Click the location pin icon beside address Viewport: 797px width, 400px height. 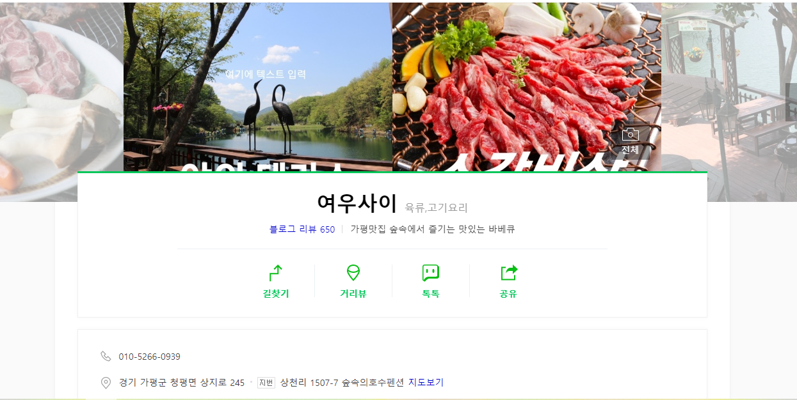(106, 382)
